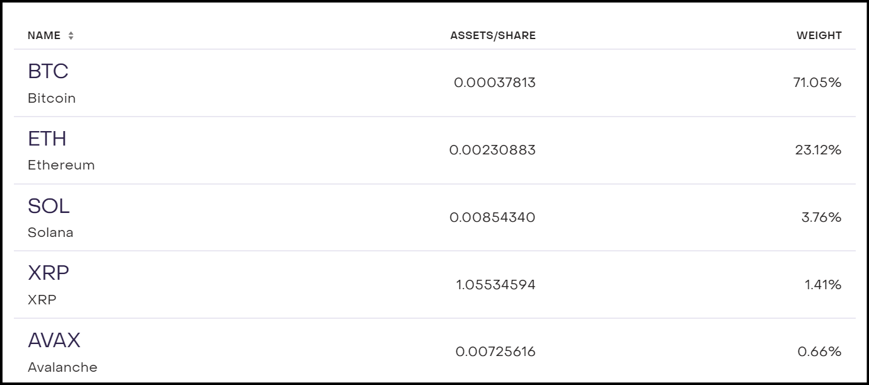The image size is (869, 385).
Task: Click the Bitcoin subtitle text
Action: click(x=50, y=98)
